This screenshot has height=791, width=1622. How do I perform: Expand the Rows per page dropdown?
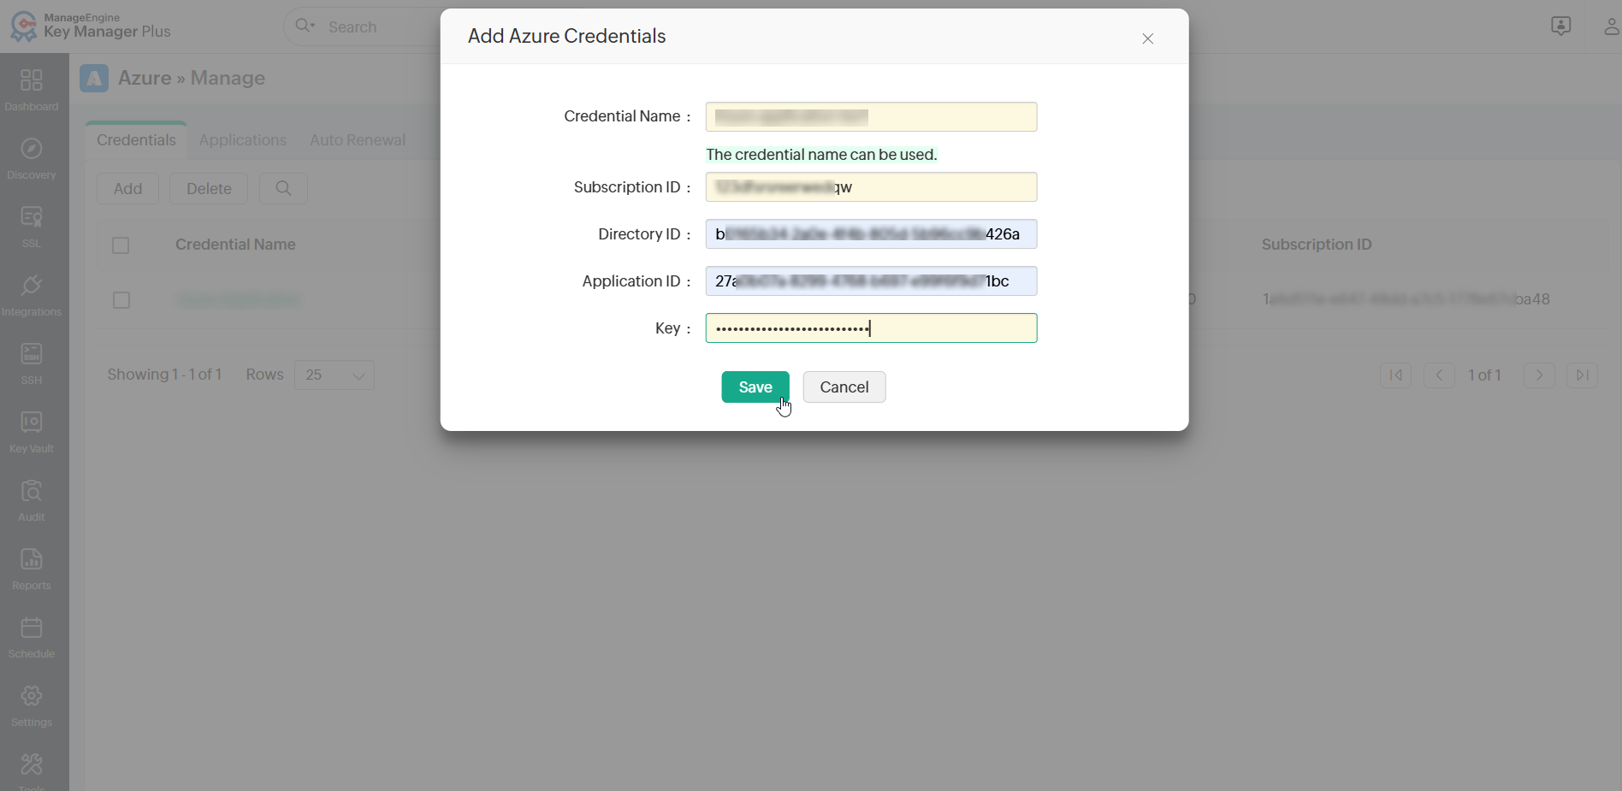334,375
